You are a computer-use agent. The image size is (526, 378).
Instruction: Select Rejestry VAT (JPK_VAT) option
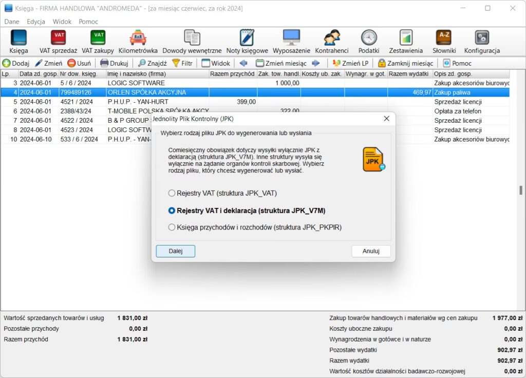[172, 193]
